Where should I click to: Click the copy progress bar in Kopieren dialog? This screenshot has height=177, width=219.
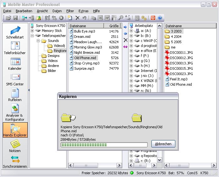coord(104,145)
